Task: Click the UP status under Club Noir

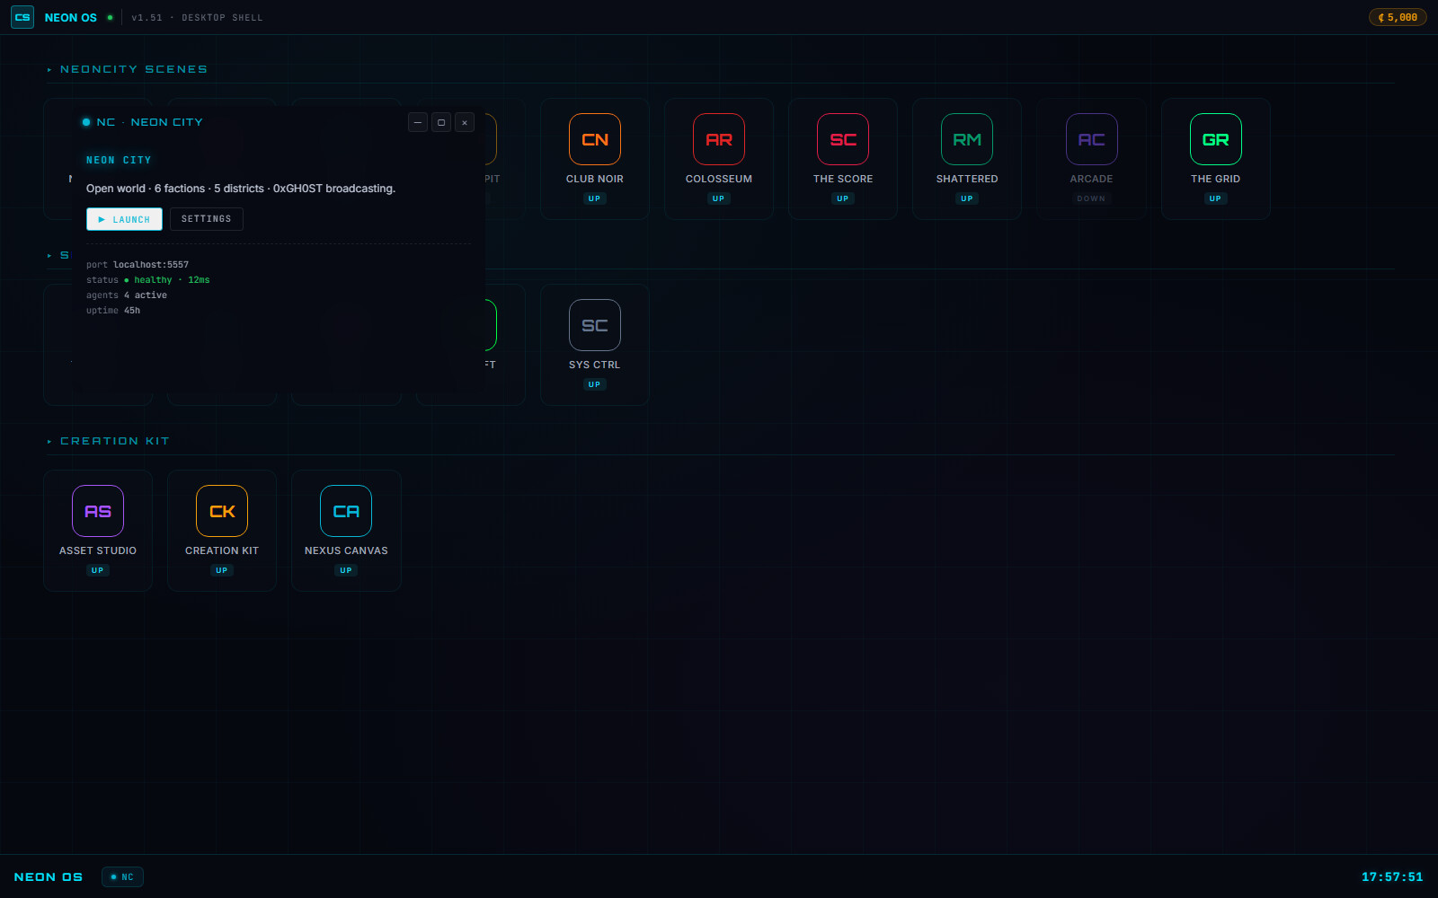Action: click(x=594, y=198)
